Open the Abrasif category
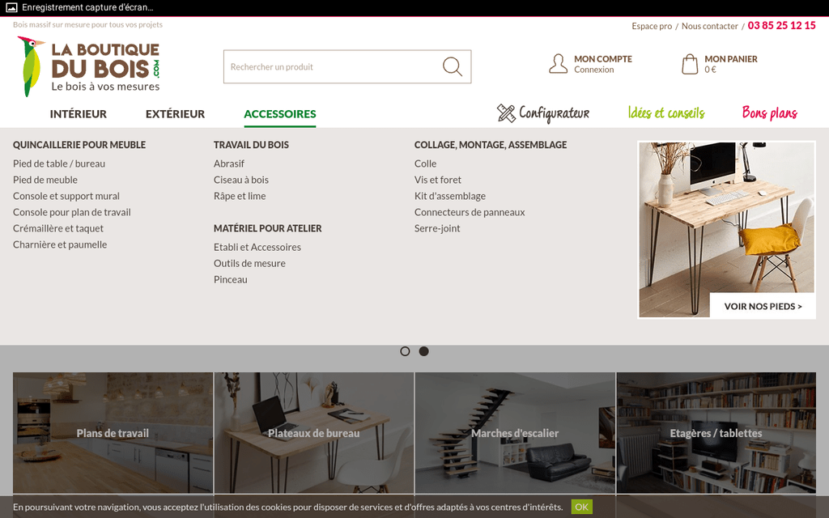 (x=229, y=163)
